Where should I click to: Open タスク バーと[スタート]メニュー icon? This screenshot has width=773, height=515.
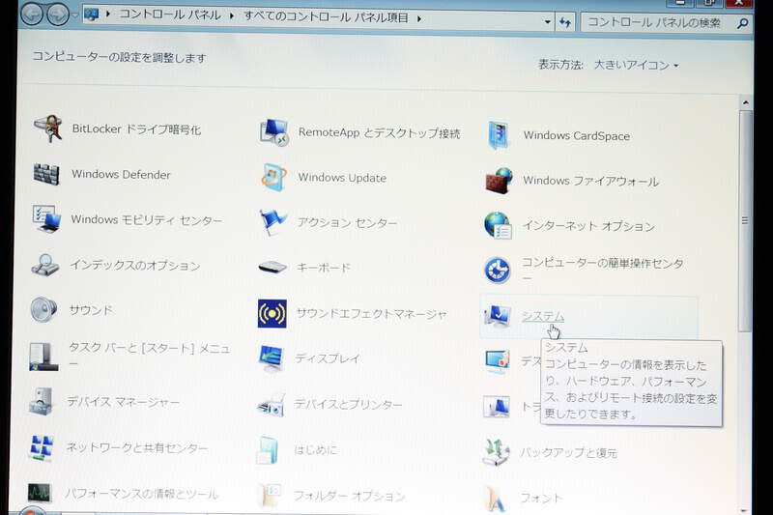(x=43, y=356)
